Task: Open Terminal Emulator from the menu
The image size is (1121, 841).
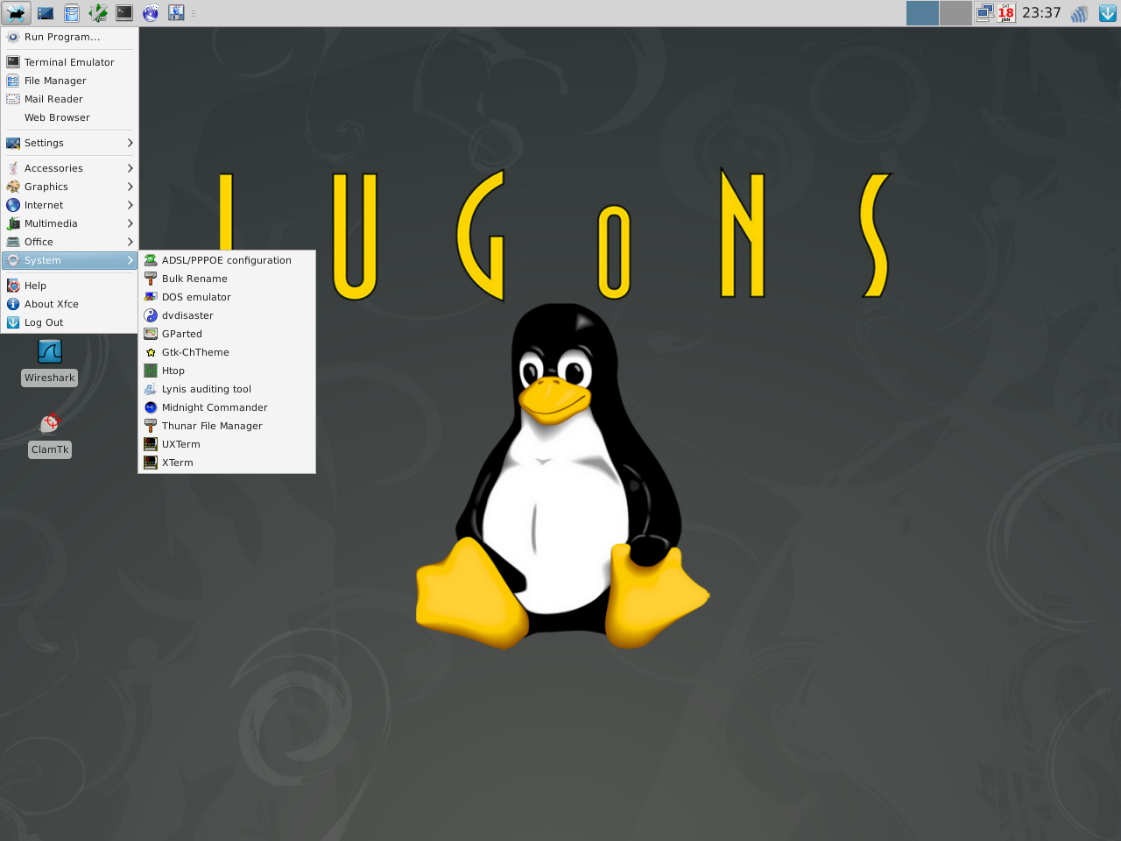Action: 69,62
